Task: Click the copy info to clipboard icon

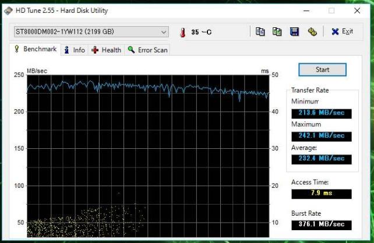Action: pos(260,31)
